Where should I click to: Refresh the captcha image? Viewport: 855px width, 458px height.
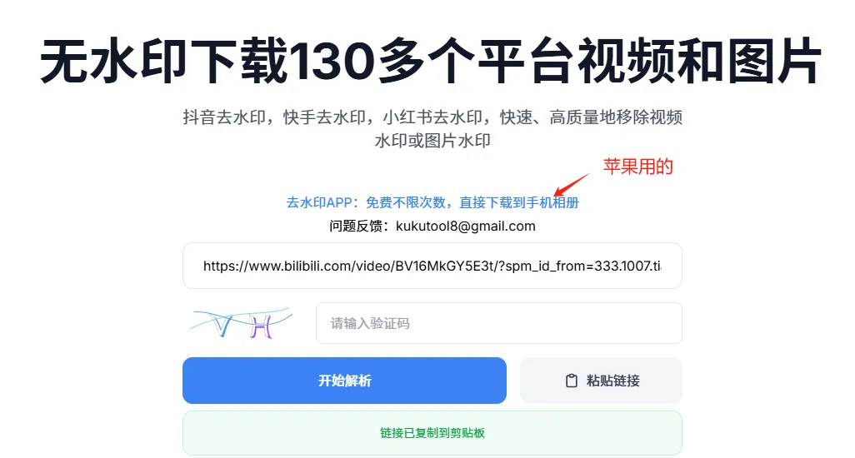241,323
